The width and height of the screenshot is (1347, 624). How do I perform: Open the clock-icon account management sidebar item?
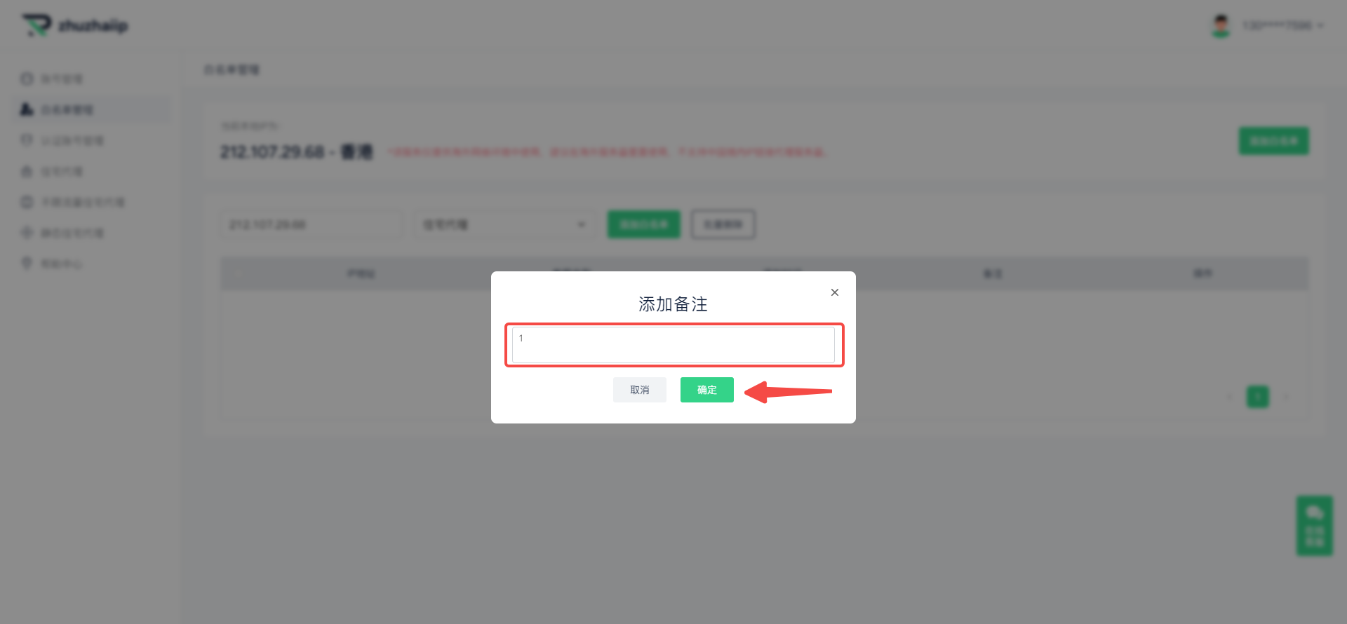(x=52, y=79)
